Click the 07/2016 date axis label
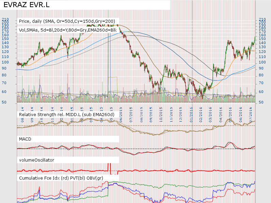271x203 pixels. point(251,115)
